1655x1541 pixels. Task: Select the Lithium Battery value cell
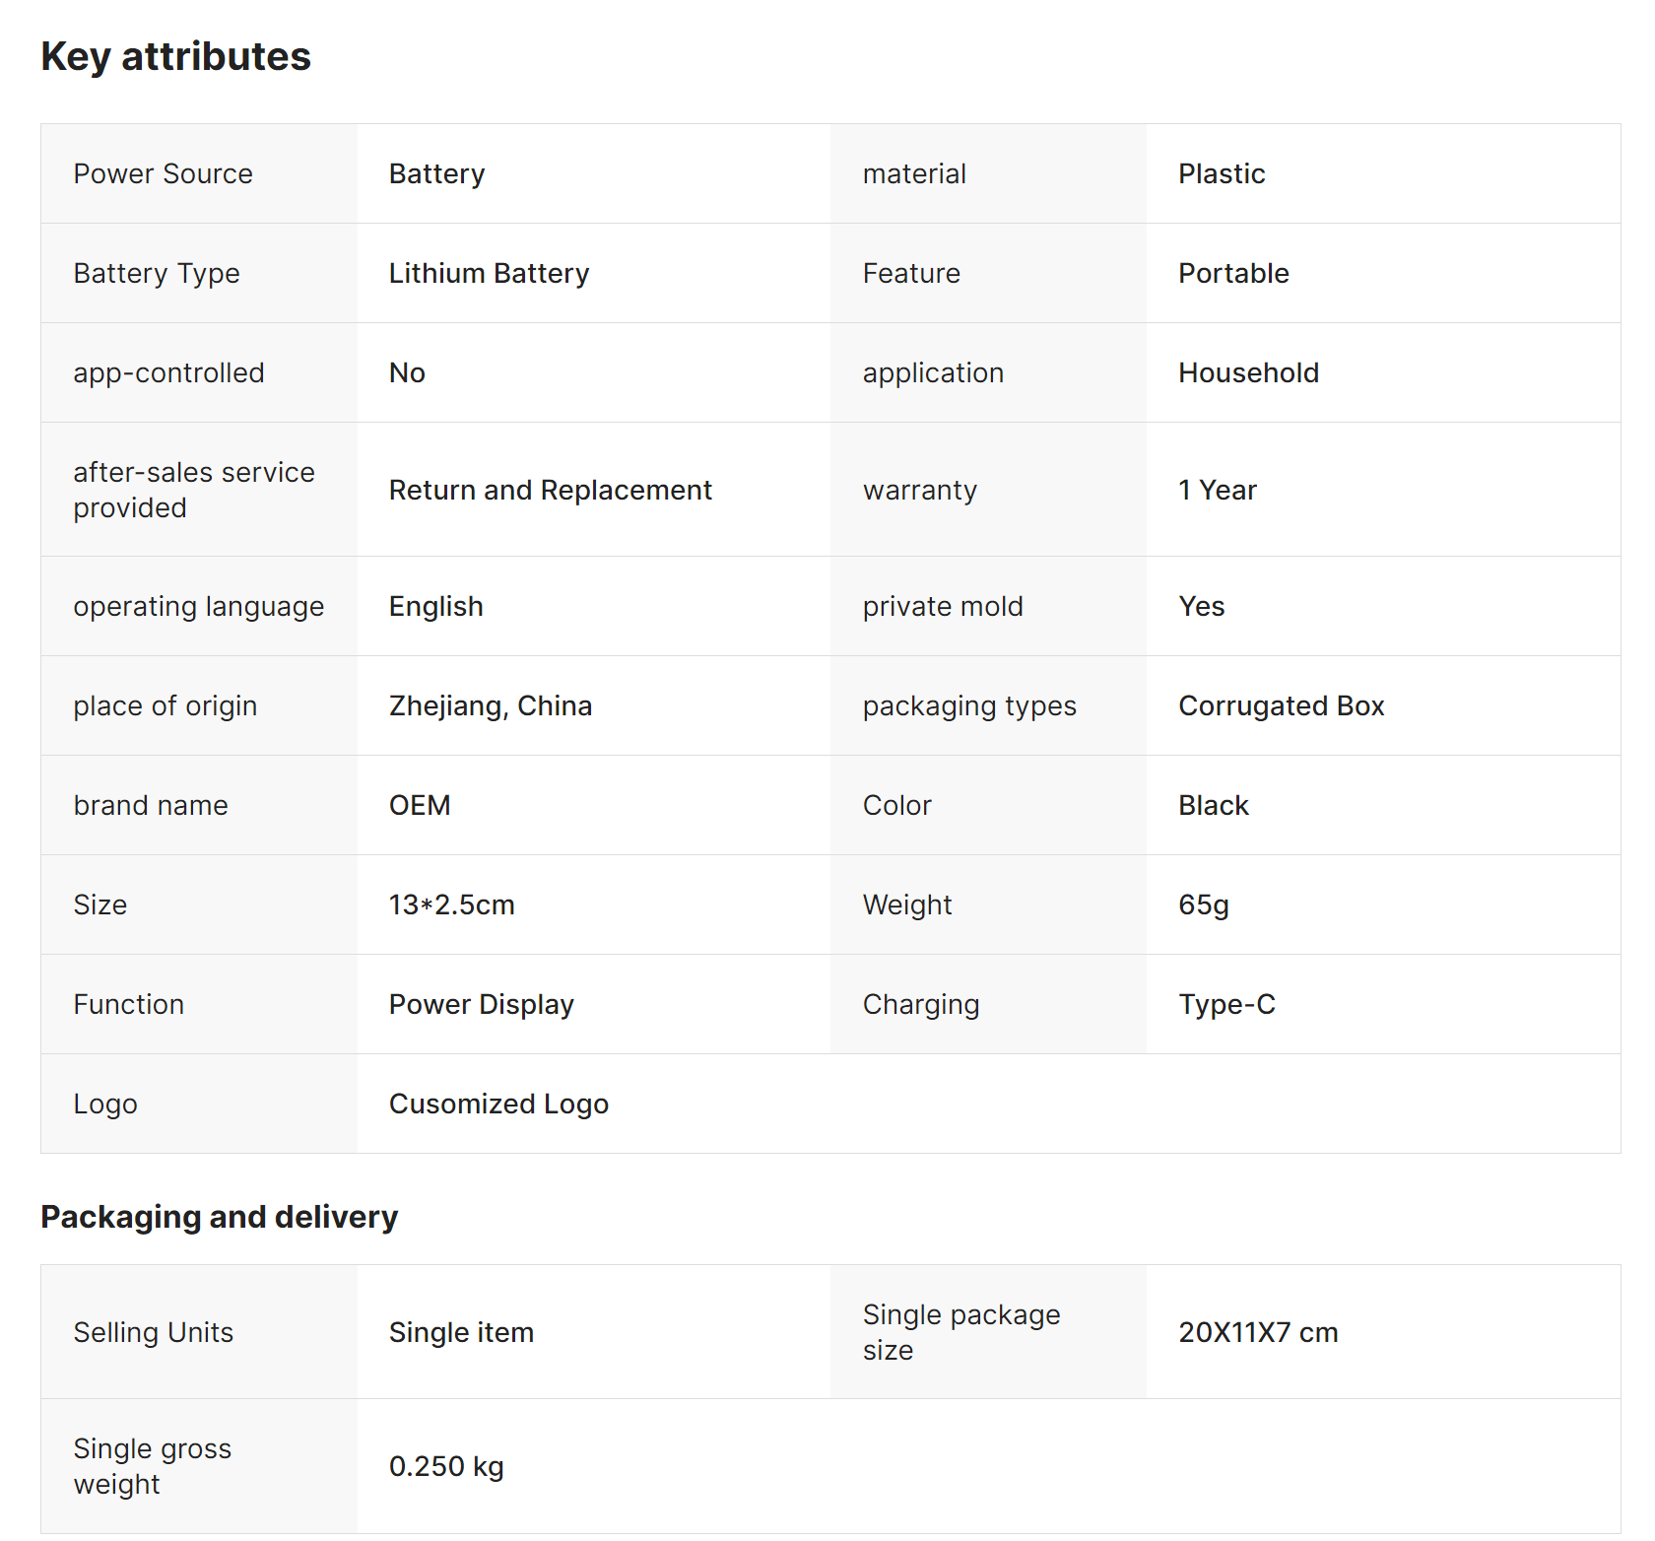[489, 273]
